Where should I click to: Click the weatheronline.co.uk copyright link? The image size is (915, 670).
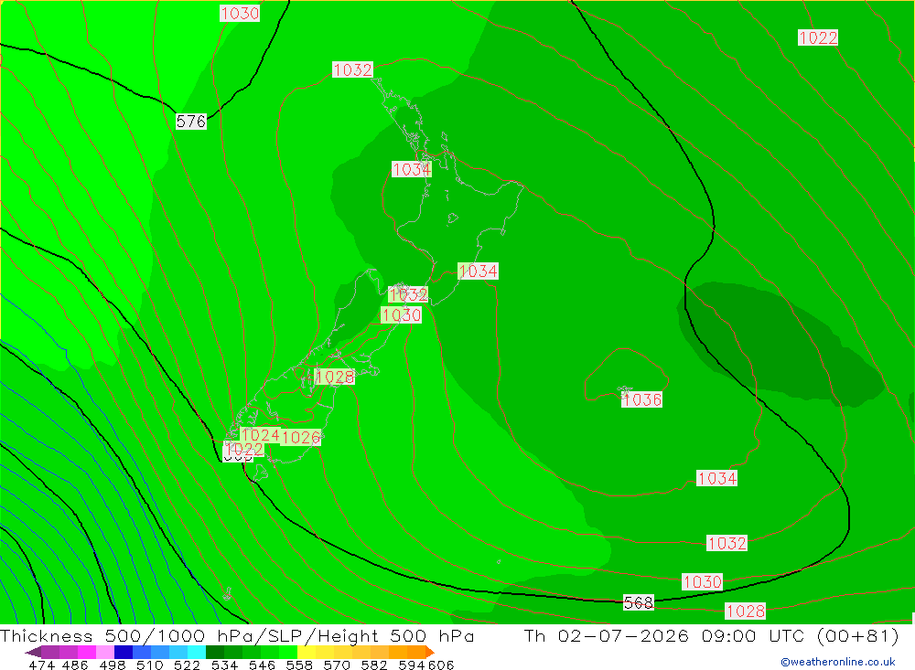838,662
